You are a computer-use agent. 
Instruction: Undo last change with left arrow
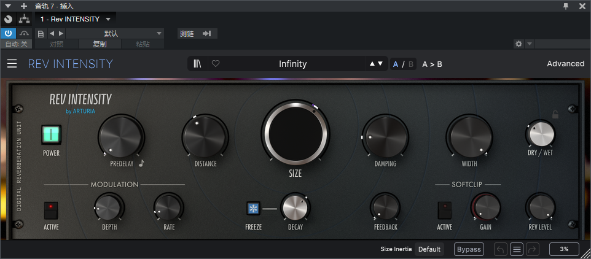click(501, 249)
